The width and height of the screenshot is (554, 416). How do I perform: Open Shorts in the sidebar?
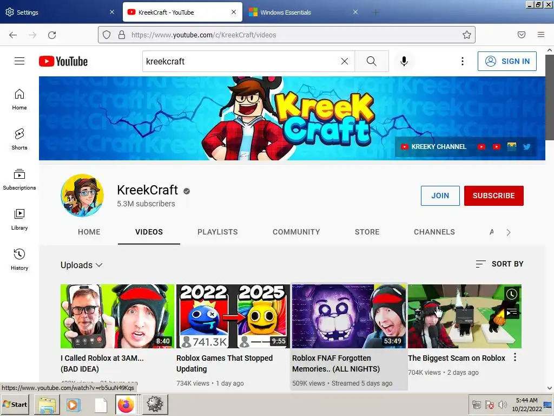click(x=19, y=139)
